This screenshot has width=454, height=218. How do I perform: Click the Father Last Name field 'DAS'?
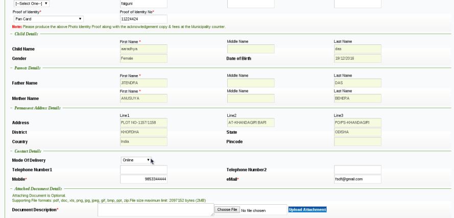(x=357, y=83)
